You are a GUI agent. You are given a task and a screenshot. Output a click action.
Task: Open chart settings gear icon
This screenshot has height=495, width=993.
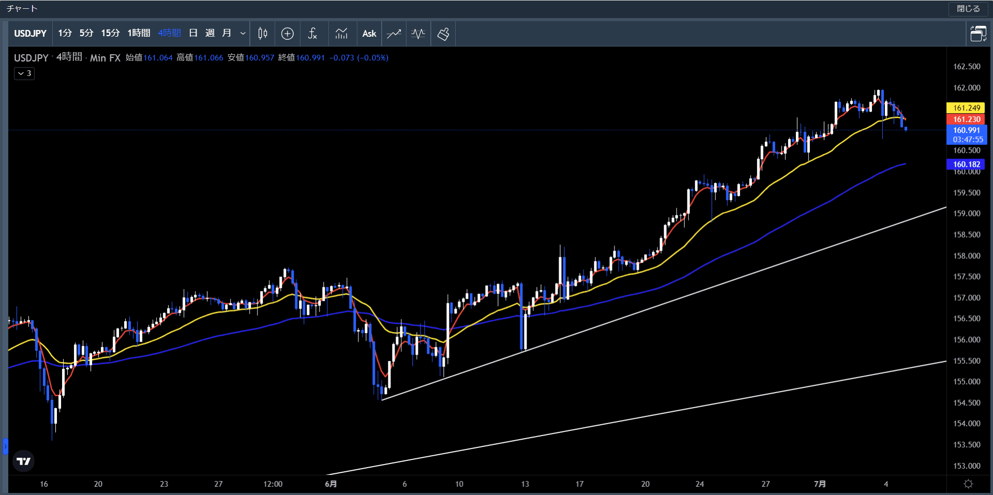click(969, 484)
